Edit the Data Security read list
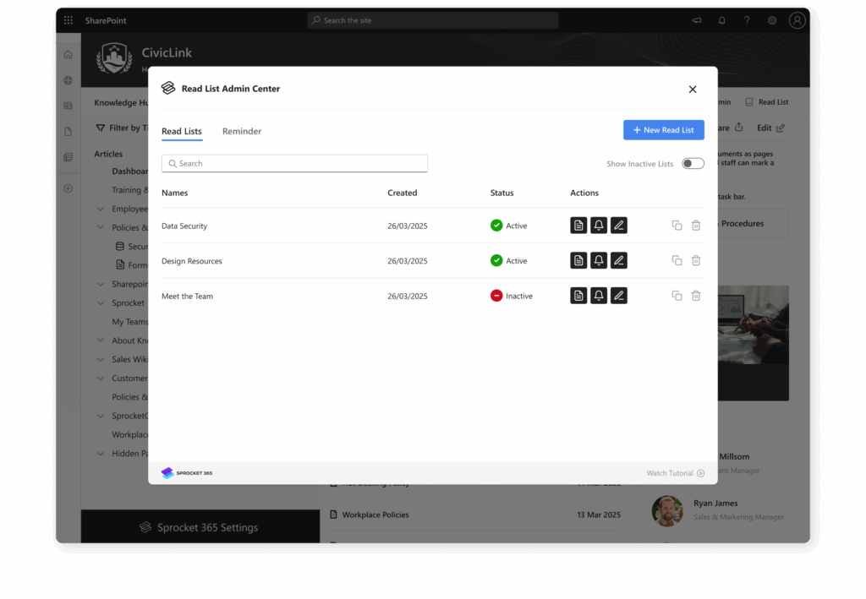 (618, 226)
